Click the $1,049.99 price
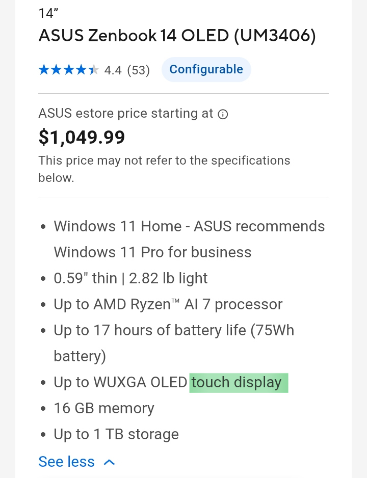367x478 pixels. click(82, 137)
